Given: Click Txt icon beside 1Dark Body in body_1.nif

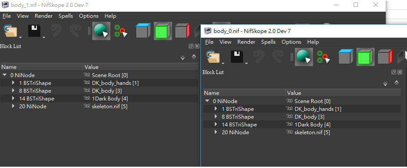Looking at the screenshot, I should [x=87, y=98].
